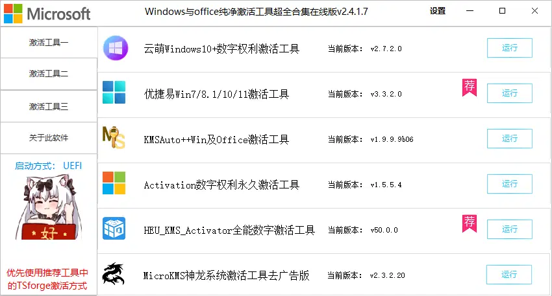Click the purple 云萌 Windows10 tool icon
The image size is (552, 296).
[116, 48]
